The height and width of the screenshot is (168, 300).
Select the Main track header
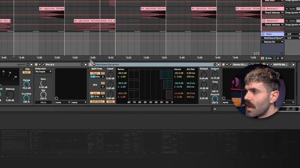click(272, 34)
